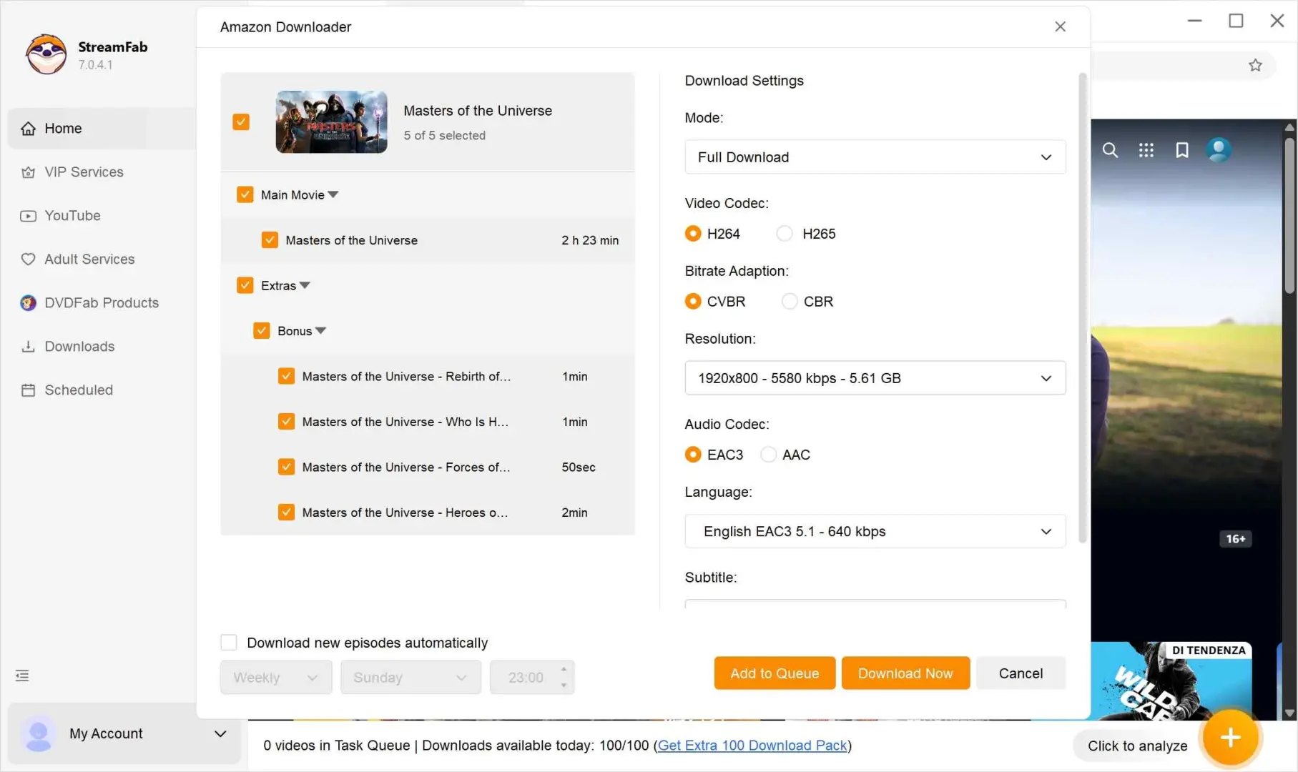The image size is (1298, 772).
Task: Uncheck the top Masters of the Universe title checkbox
Action: pos(241,122)
